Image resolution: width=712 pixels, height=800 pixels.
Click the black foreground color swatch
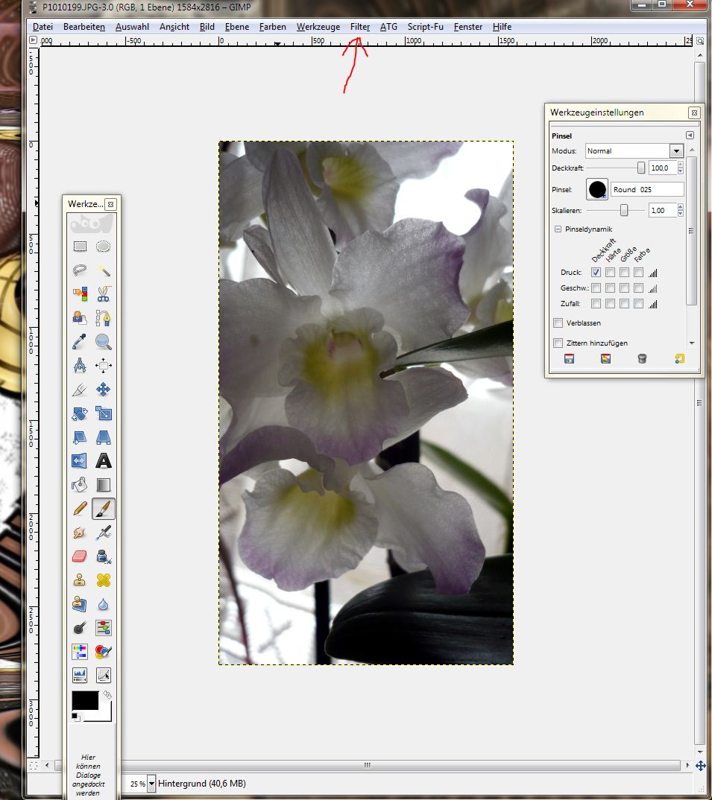(x=84, y=700)
